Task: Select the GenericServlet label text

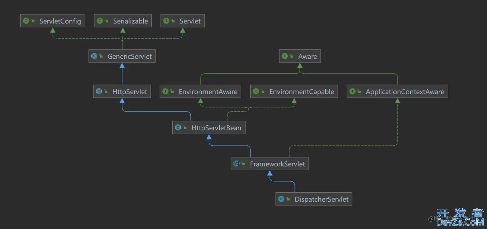Action: click(x=129, y=56)
